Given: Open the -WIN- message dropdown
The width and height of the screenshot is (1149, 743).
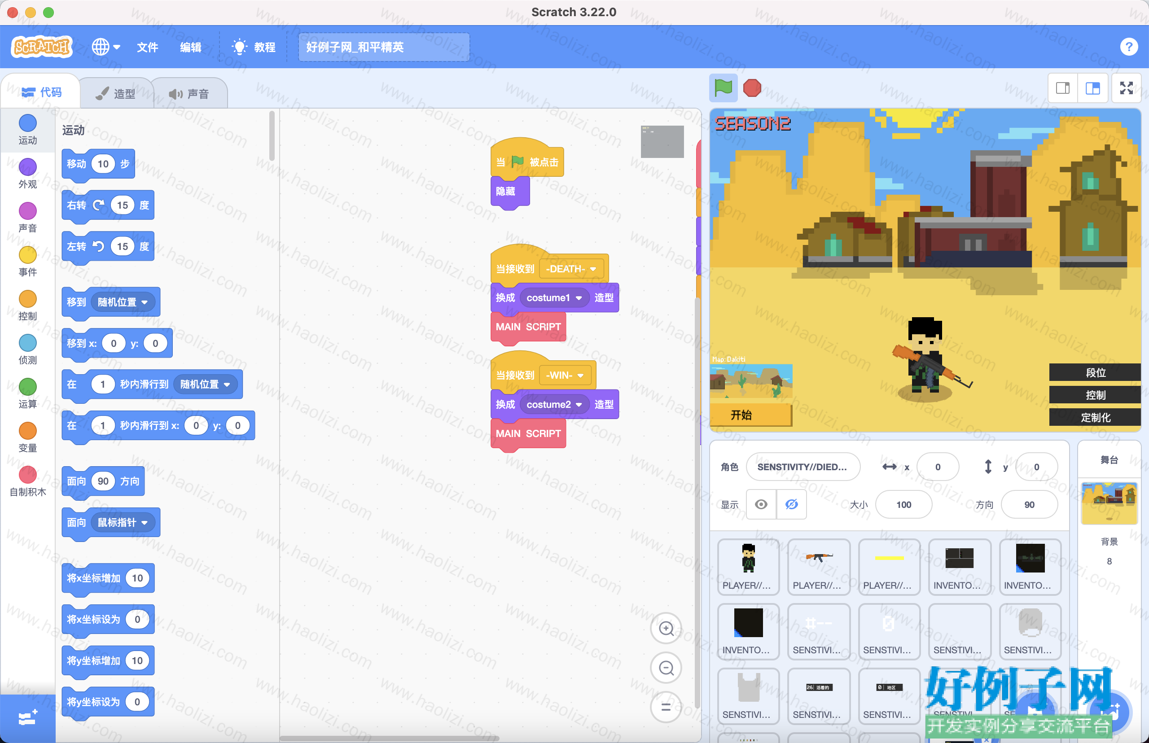Looking at the screenshot, I should [565, 376].
